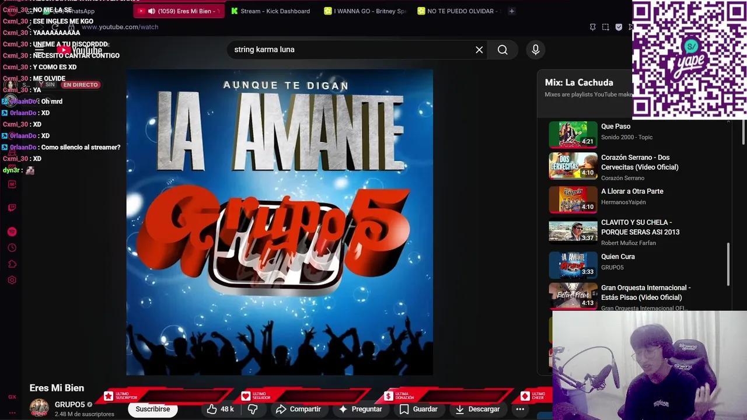The width and height of the screenshot is (747, 420).
Task: Click the GX icon in the sidebar
Action: tap(12, 397)
